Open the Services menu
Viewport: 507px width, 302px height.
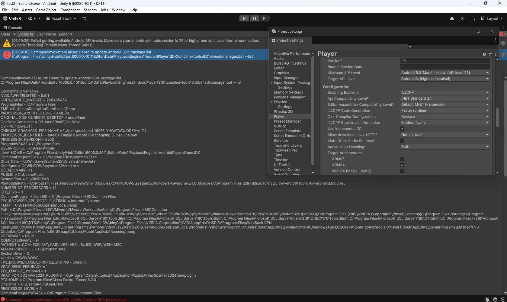coord(90,10)
